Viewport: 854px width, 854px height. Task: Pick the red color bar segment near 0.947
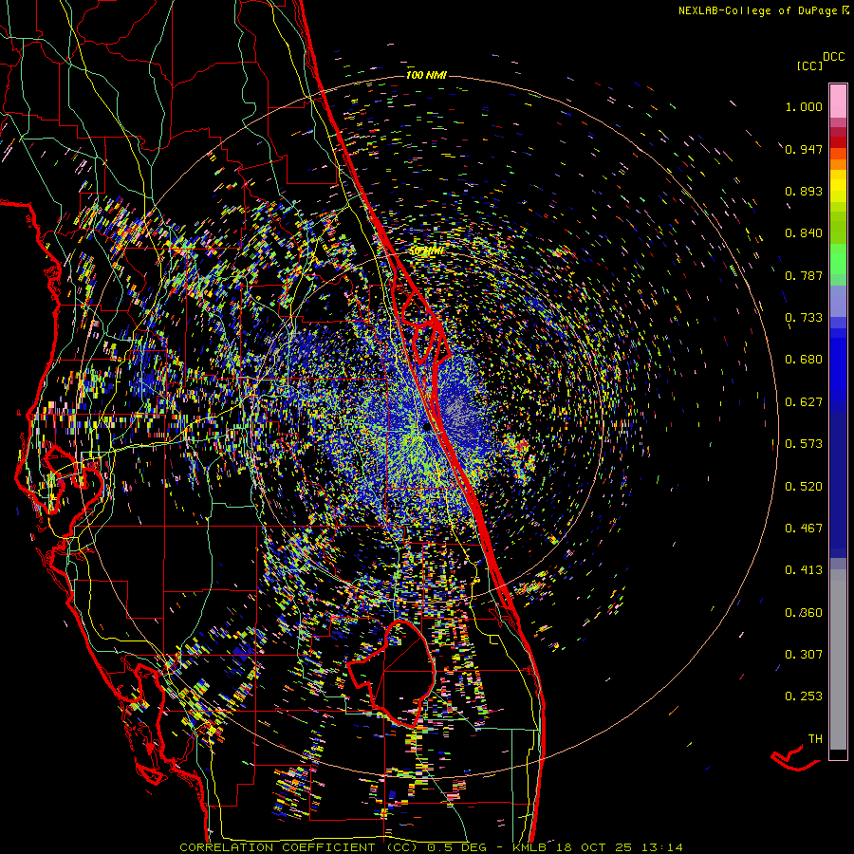(x=838, y=141)
